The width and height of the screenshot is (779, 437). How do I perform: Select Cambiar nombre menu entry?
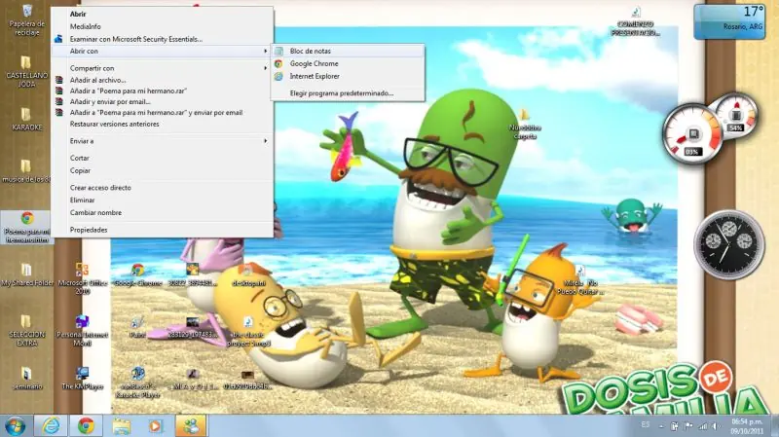(x=162, y=212)
